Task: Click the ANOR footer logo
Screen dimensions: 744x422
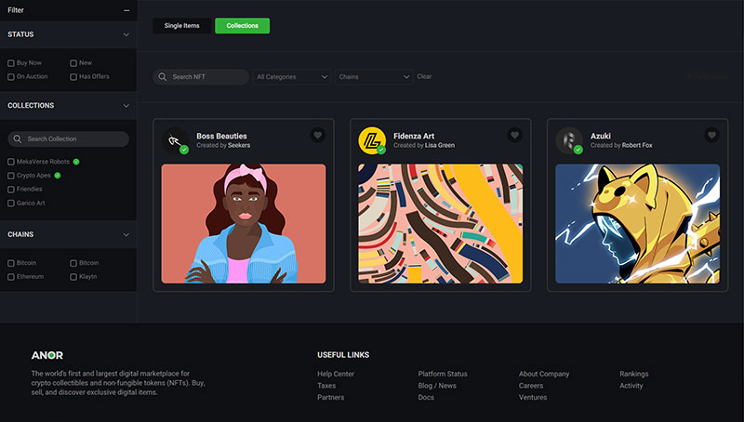Action: [x=47, y=355]
